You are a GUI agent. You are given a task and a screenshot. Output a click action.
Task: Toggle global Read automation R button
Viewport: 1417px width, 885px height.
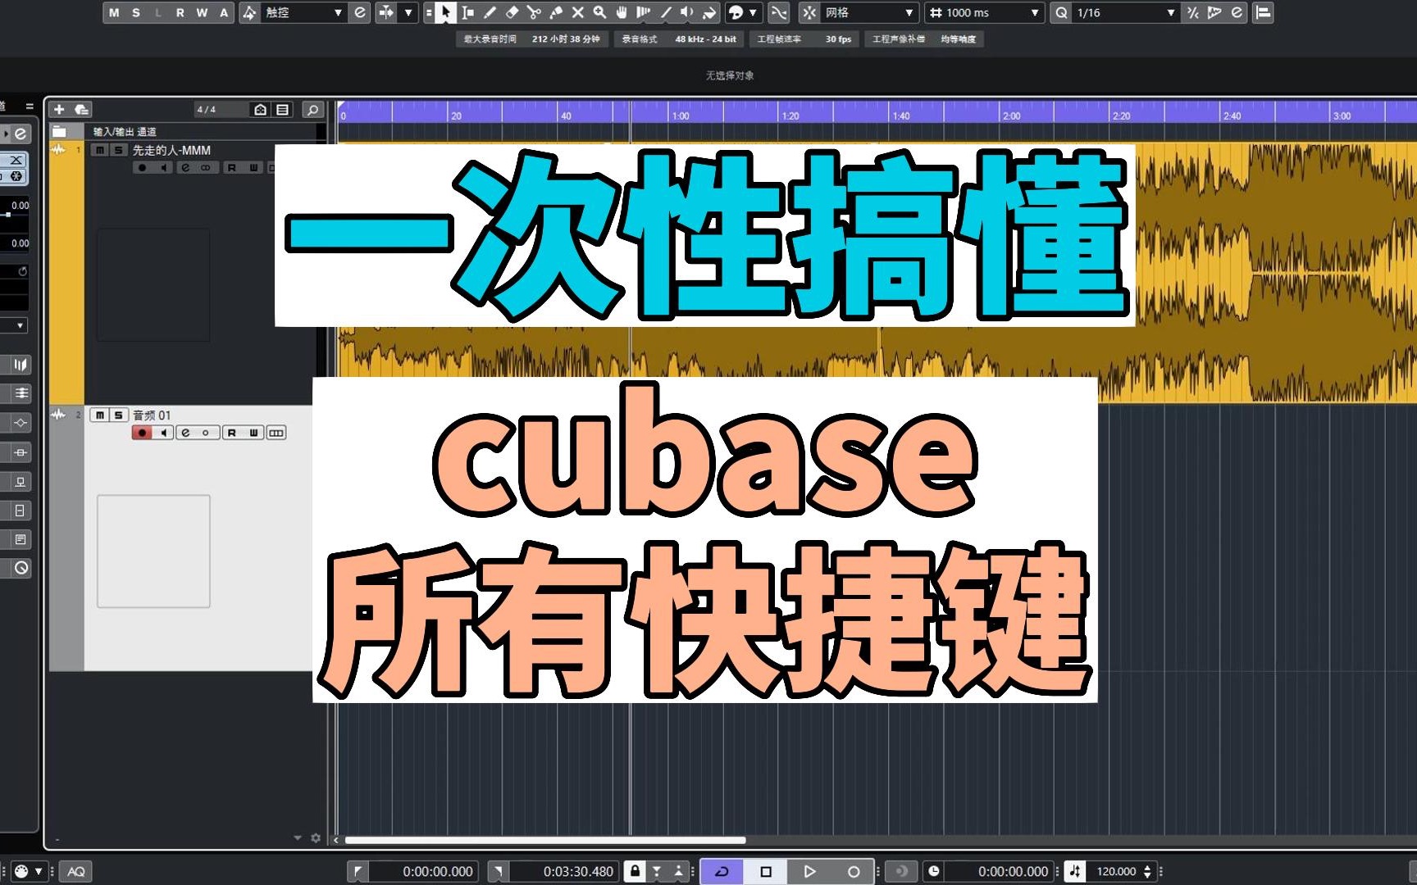point(180,12)
